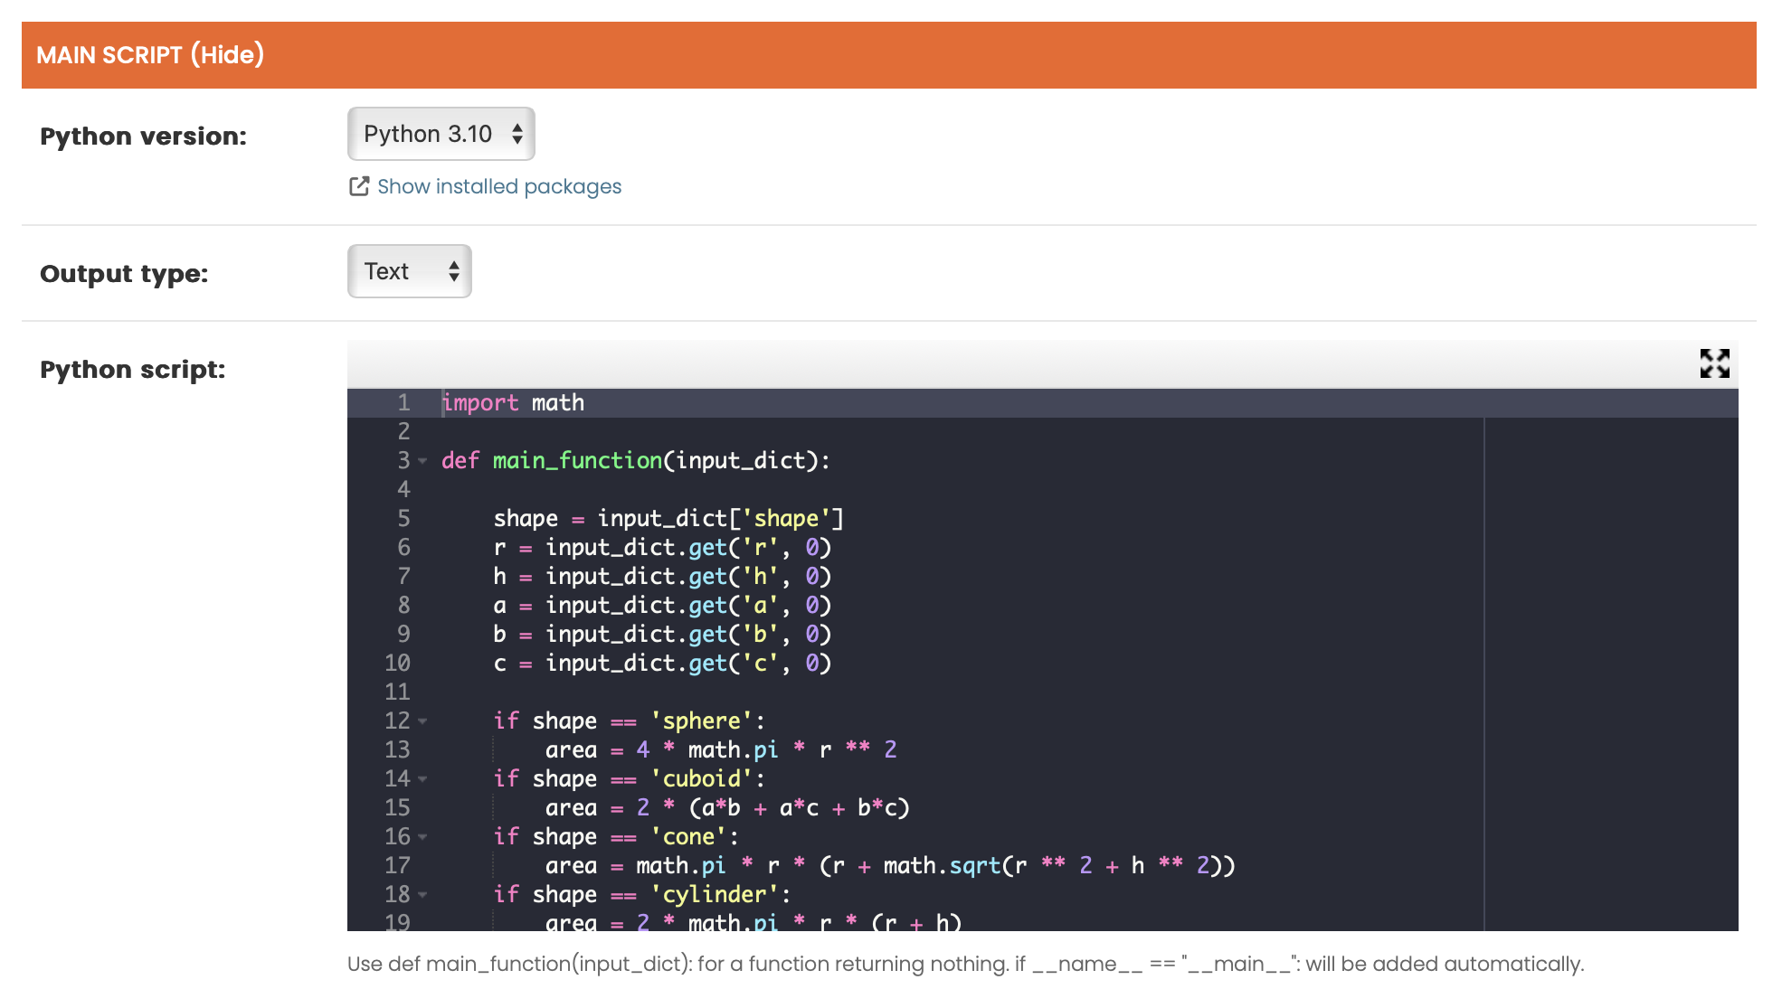Click the line h = input_dict.get('h', 0)

pos(662,577)
